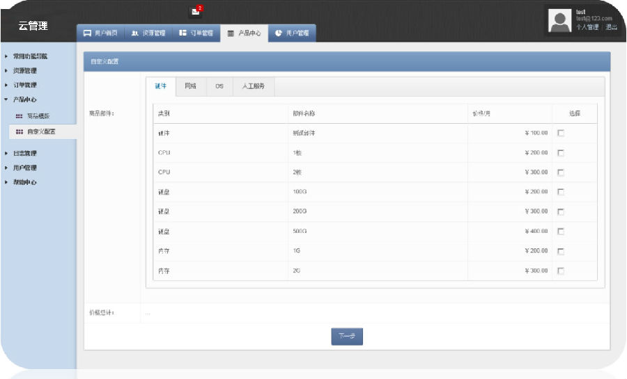627x379 pixels.
Task: Check the box for CPU 1核
Action: 561,152
